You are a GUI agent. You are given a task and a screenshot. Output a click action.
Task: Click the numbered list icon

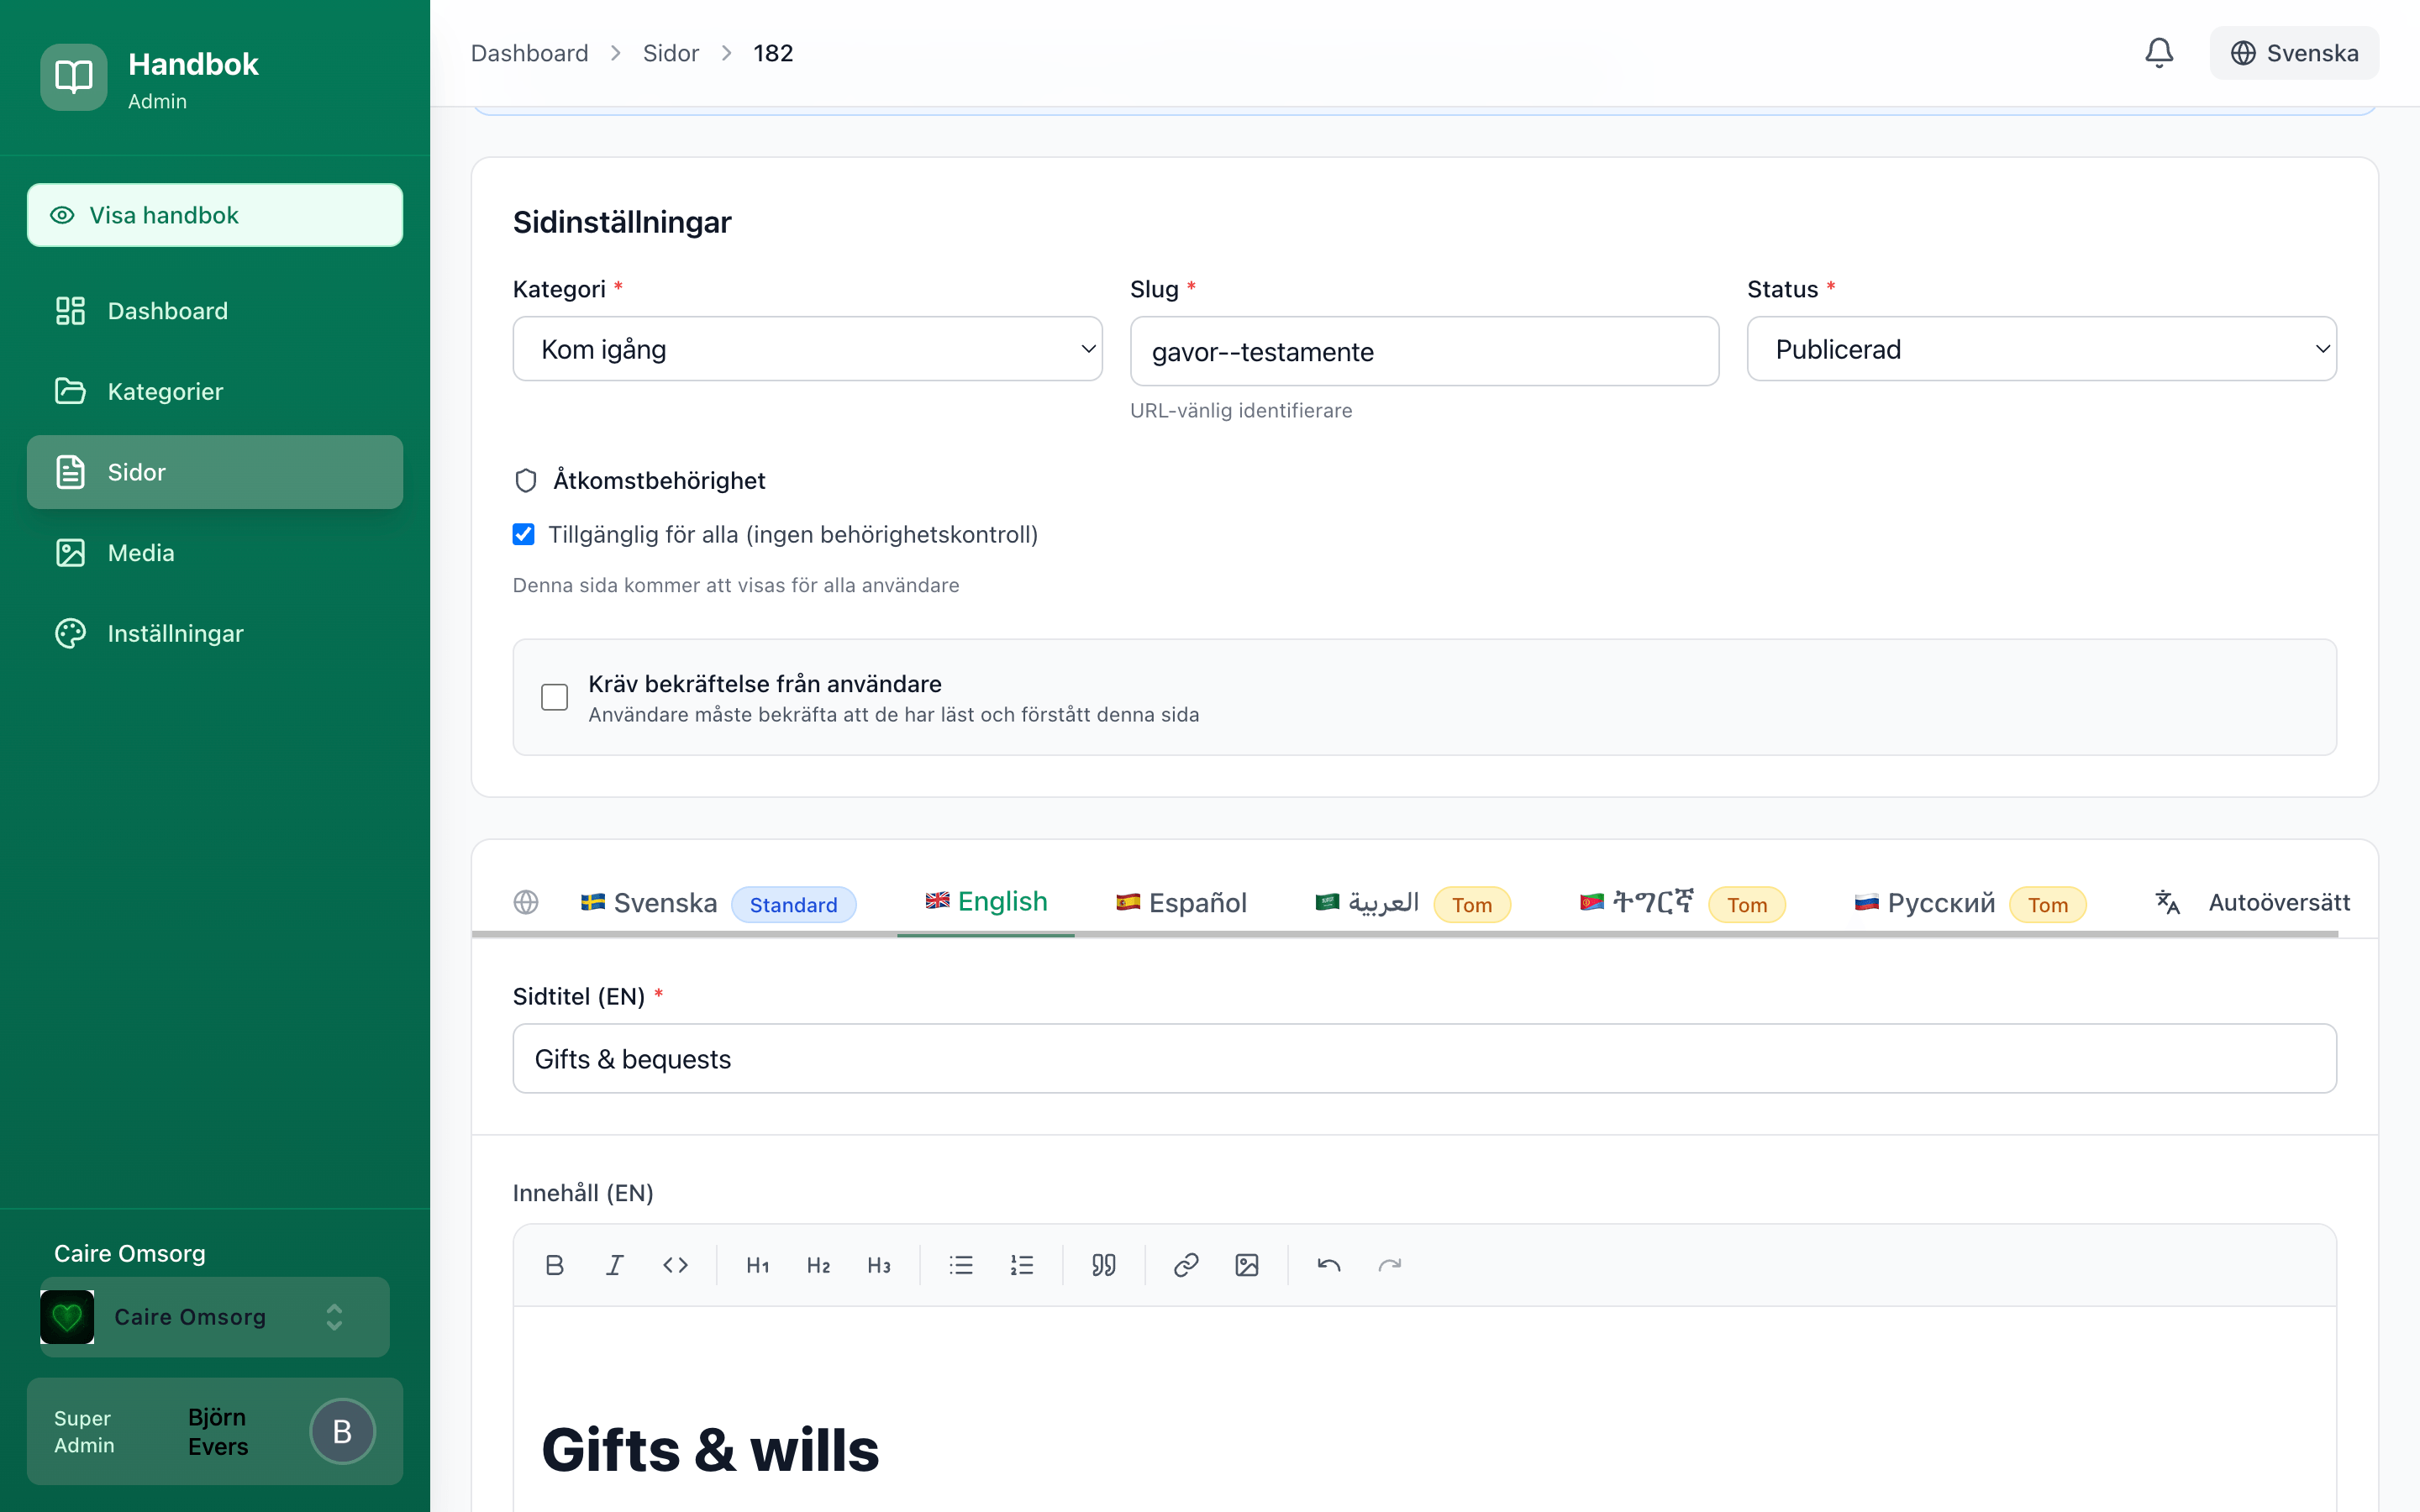(x=1021, y=1265)
